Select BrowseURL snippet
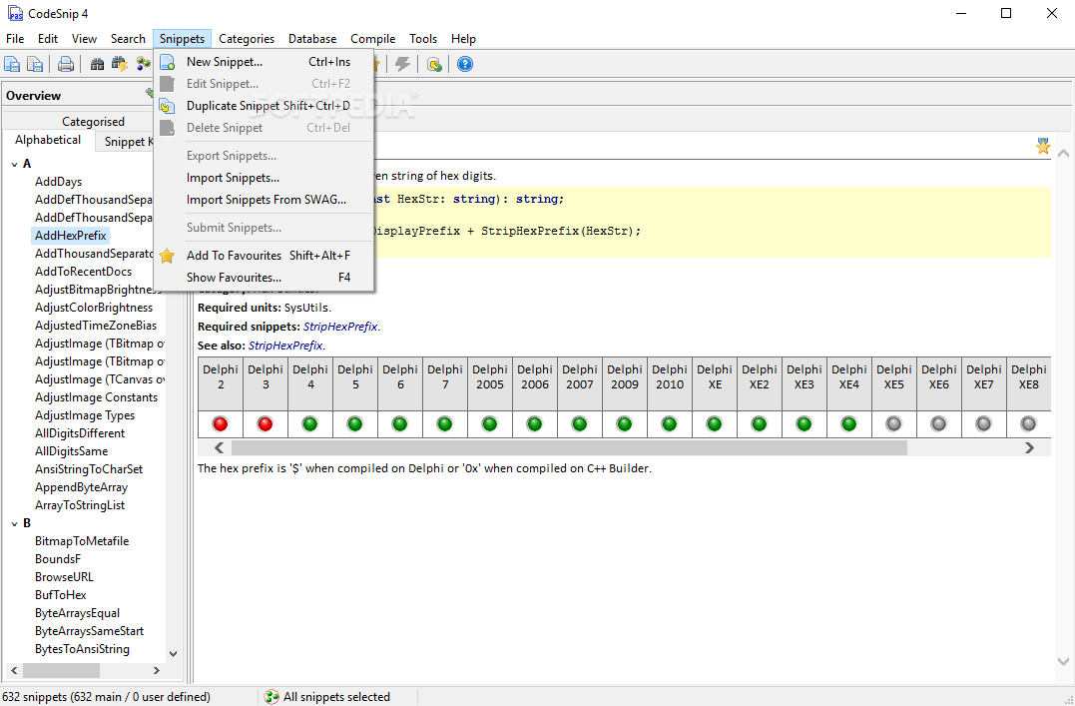Viewport: 1075px width, 706px height. click(x=65, y=577)
